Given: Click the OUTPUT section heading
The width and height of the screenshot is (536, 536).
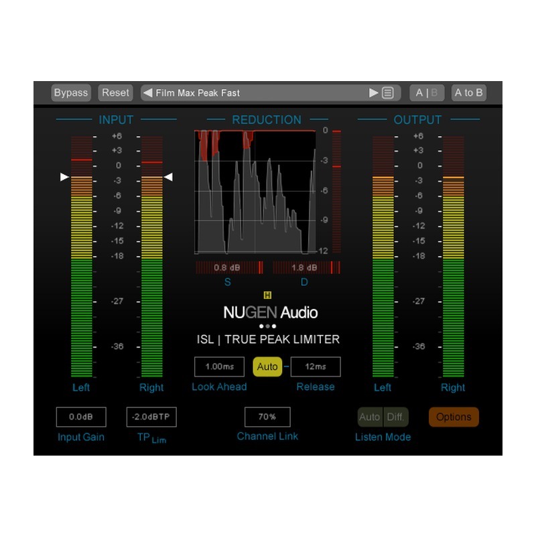Looking at the screenshot, I should tap(417, 120).
